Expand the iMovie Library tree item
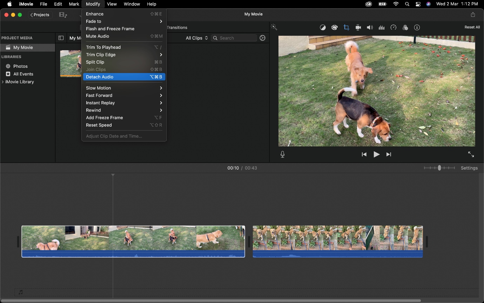The image size is (484, 303). coord(3,82)
